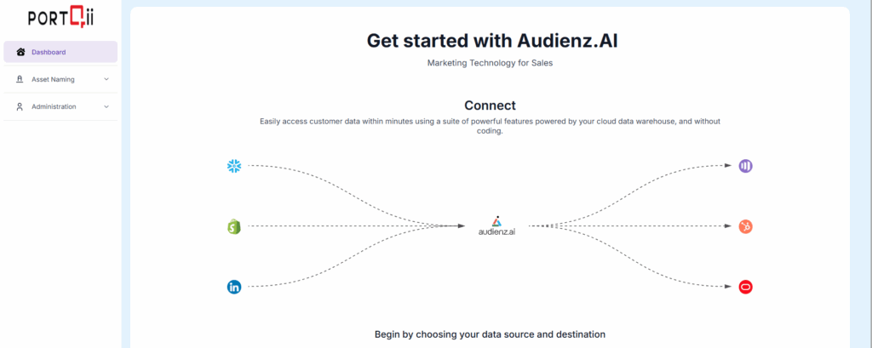Choose the HubSpot destination icon
The width and height of the screenshot is (872, 348).
(745, 226)
